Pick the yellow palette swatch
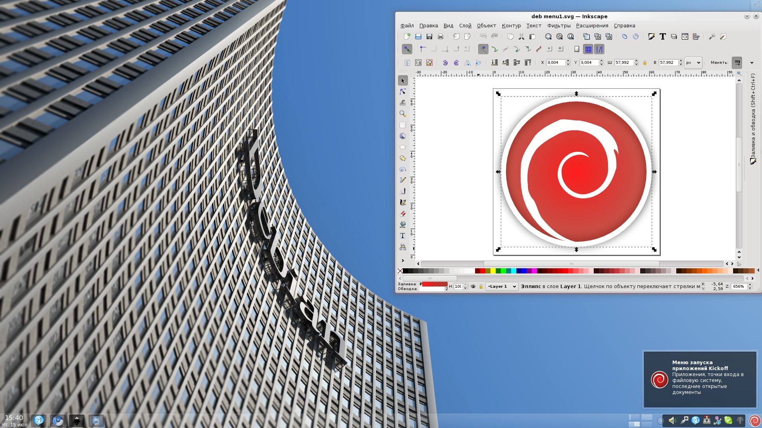 [493, 271]
